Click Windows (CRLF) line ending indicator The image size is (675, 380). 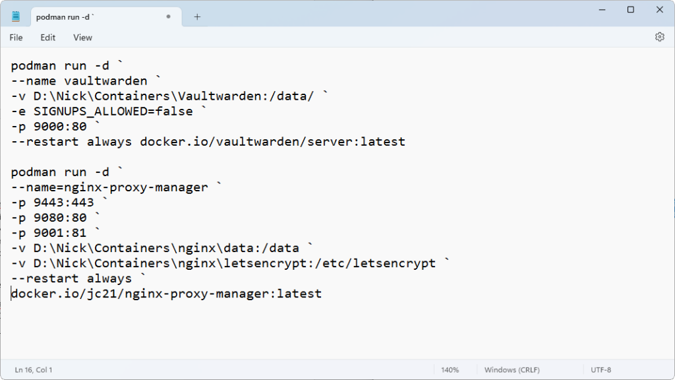pos(514,370)
